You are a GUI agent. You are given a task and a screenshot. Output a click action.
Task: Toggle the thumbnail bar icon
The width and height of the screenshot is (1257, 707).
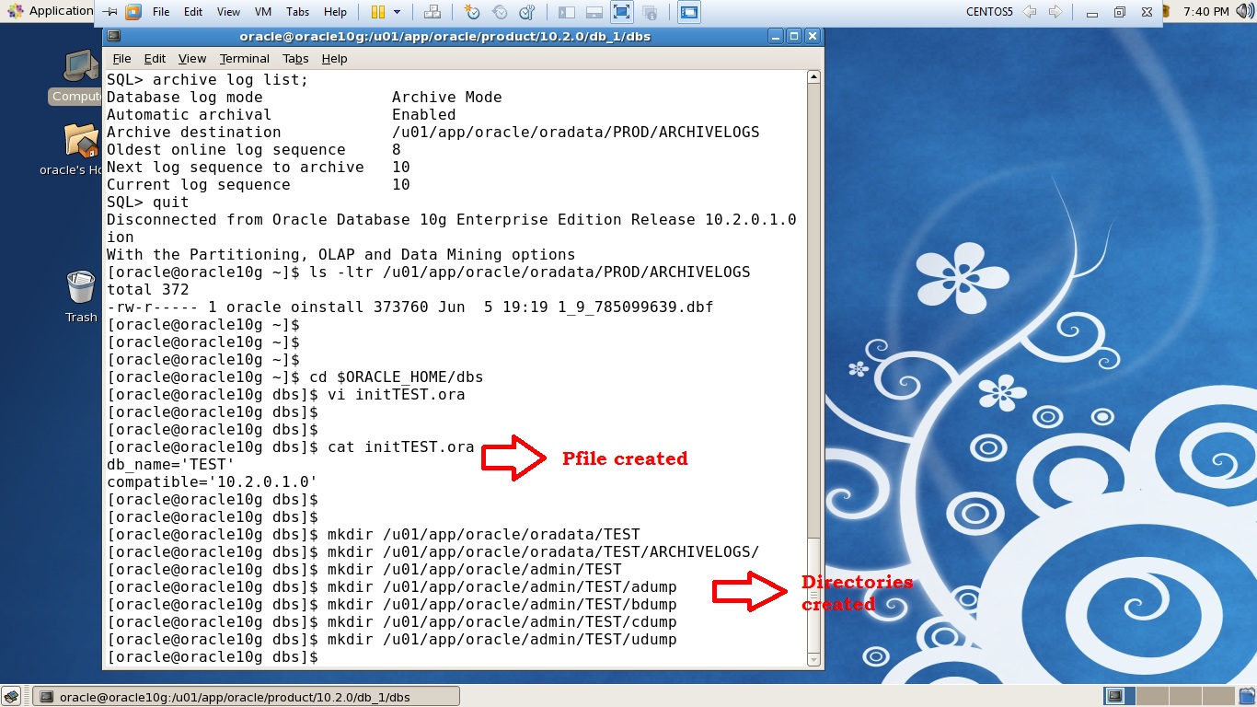(x=594, y=12)
